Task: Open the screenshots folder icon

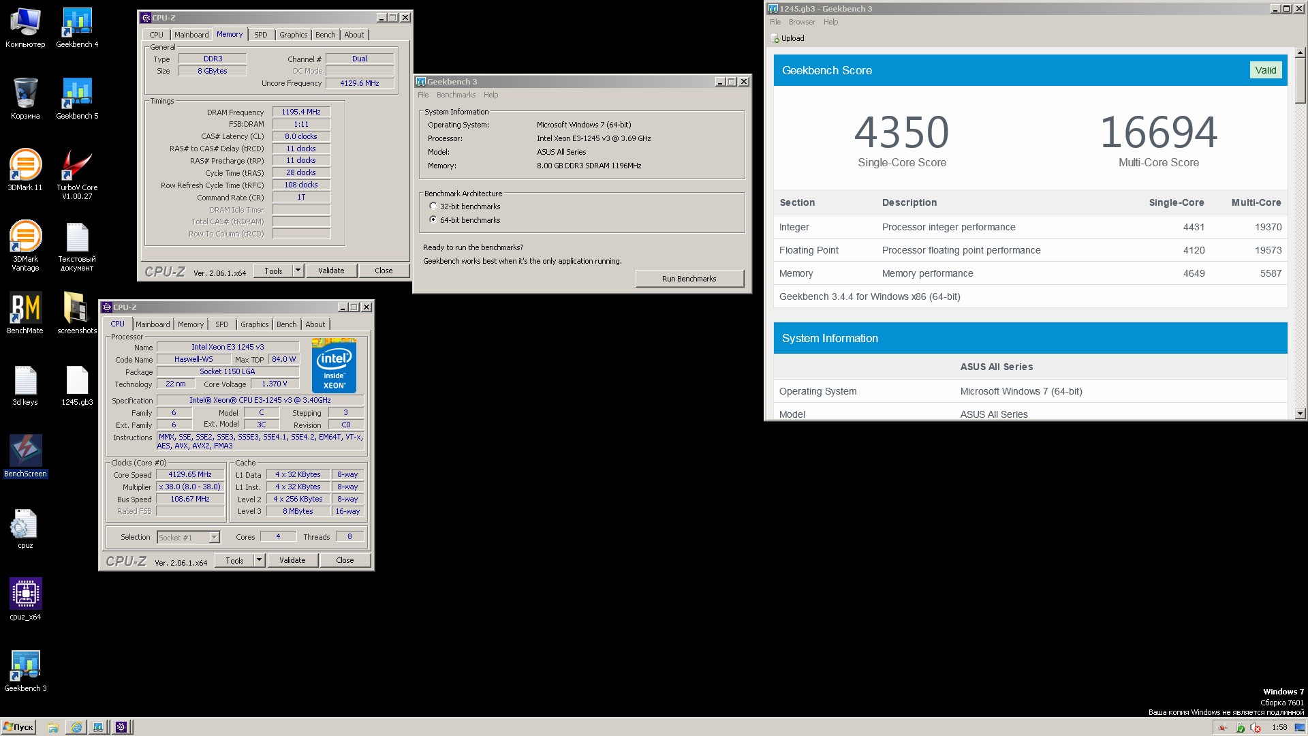Action: point(77,313)
